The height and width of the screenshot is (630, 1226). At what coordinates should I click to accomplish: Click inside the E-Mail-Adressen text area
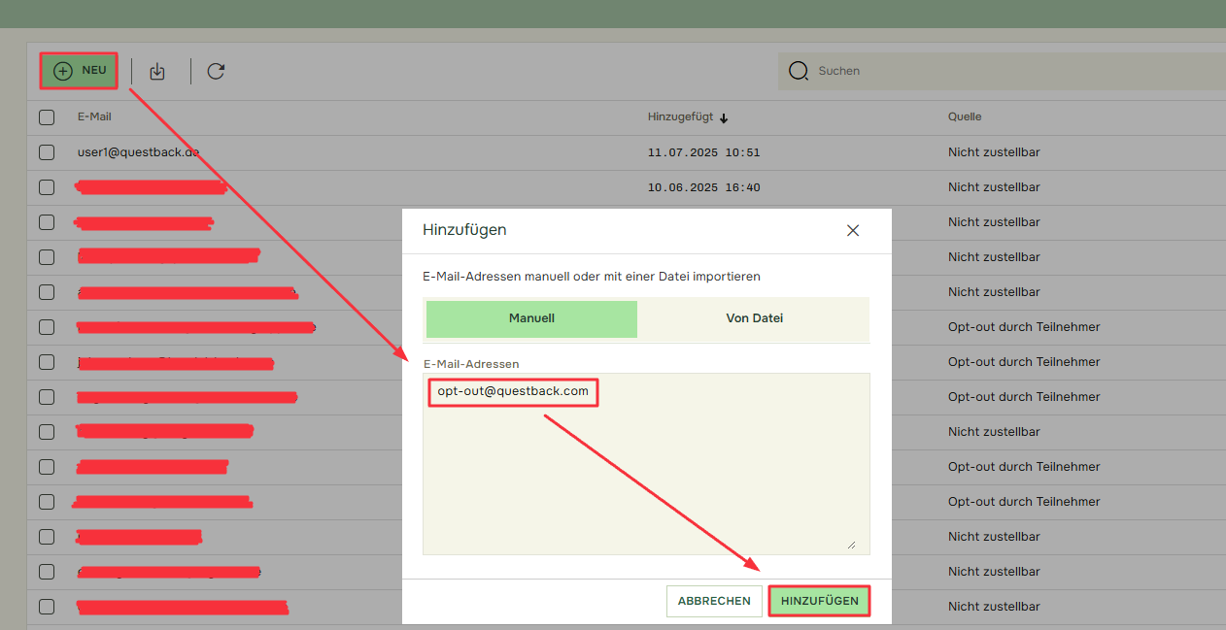point(646,476)
